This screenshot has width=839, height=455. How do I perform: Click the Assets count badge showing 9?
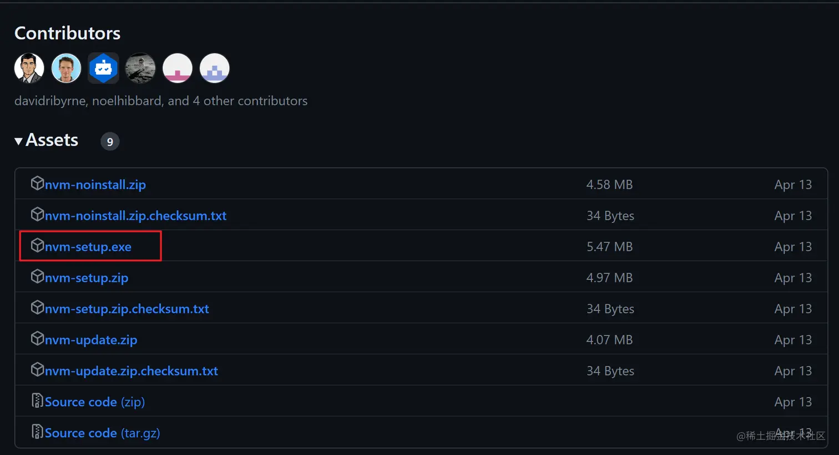point(110,141)
